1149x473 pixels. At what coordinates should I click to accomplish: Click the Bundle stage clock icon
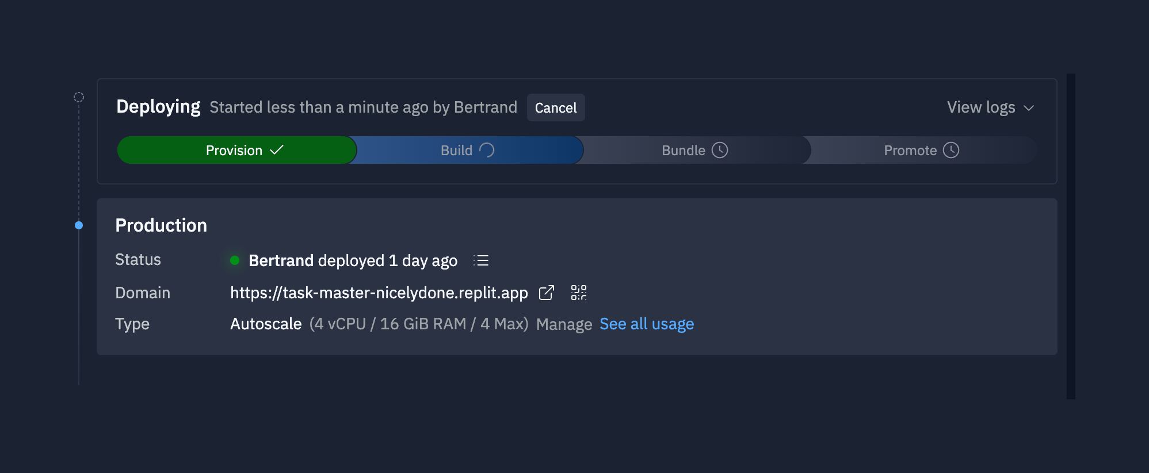point(720,150)
